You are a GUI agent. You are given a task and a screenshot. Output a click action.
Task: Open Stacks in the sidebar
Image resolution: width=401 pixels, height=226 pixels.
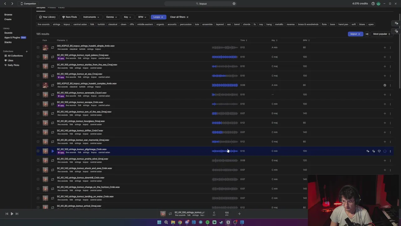(8, 42)
